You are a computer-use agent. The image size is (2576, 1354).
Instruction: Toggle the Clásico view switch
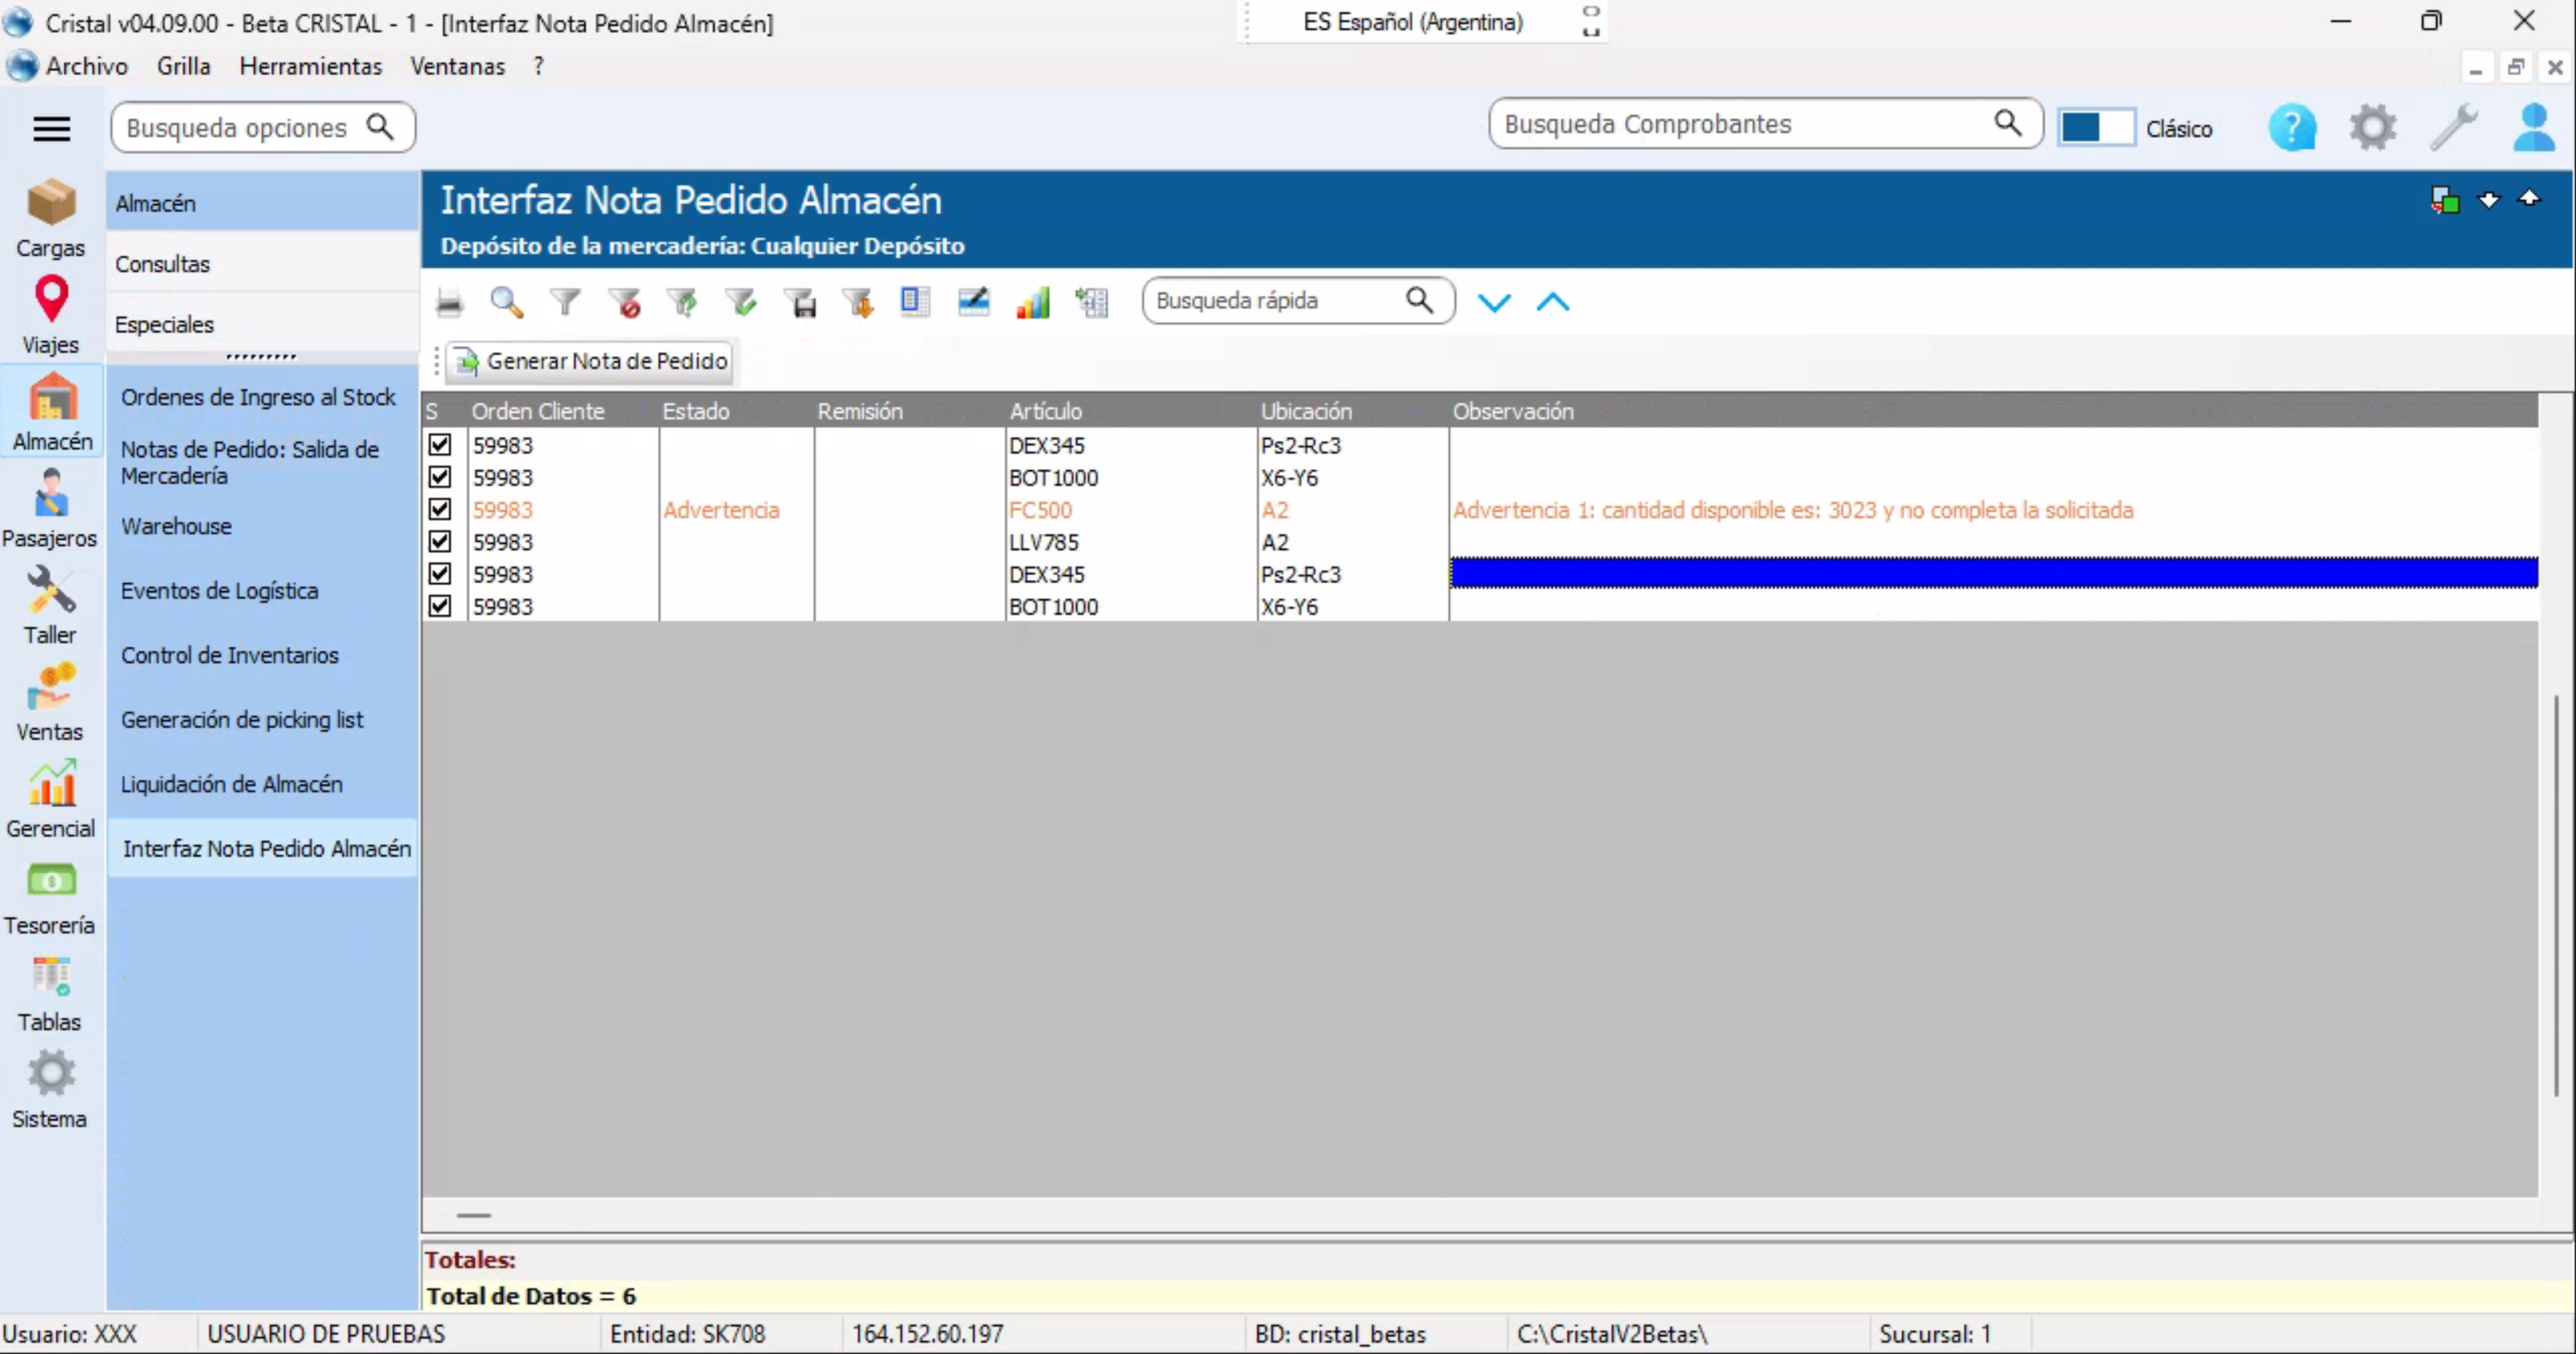[2096, 128]
